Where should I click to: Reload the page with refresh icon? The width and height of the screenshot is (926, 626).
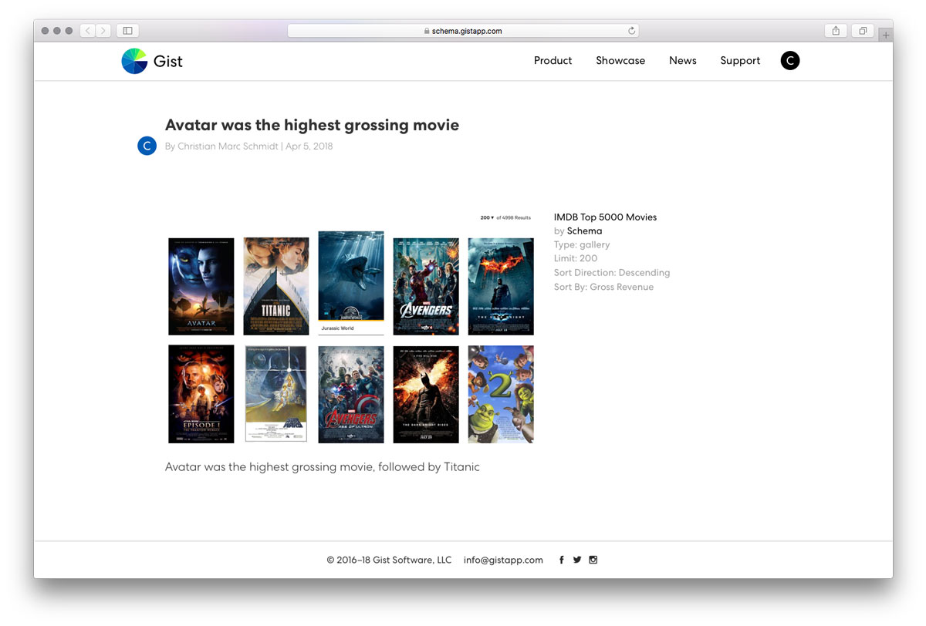pos(631,31)
